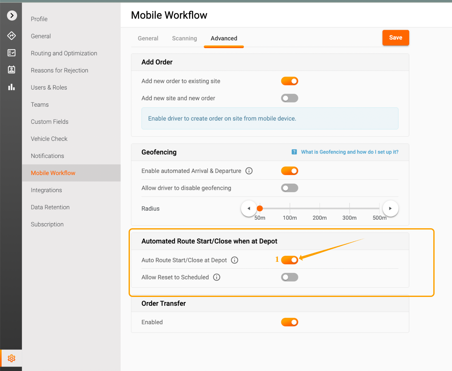Switch to the General tab
The width and height of the screenshot is (452, 371).
pyautogui.click(x=148, y=38)
